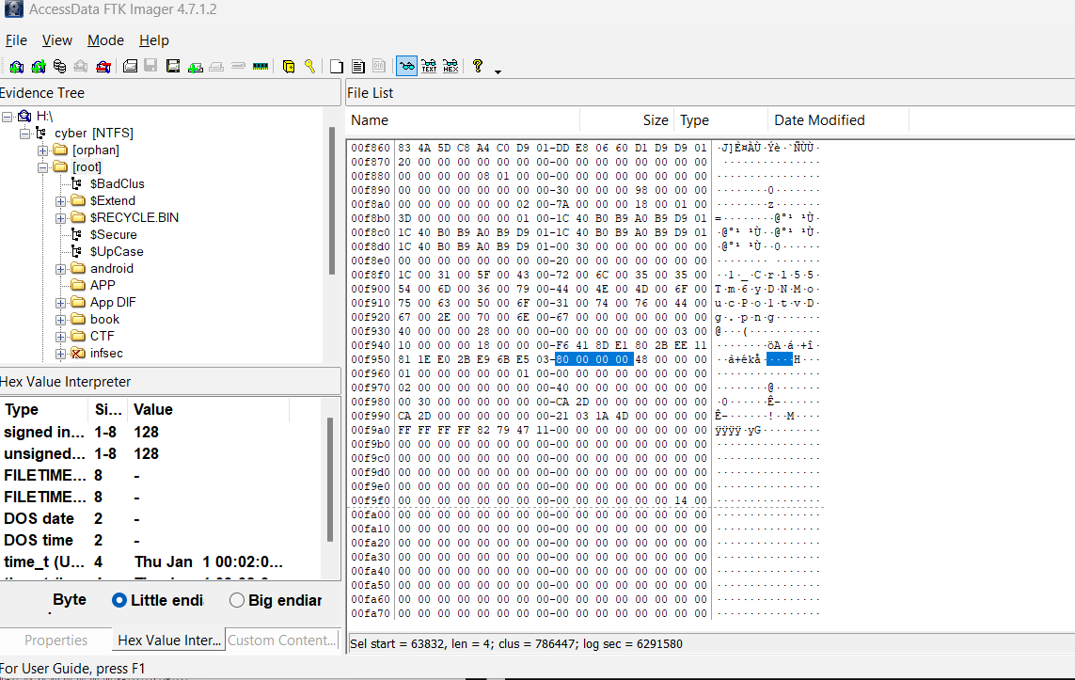
Task: Click the Create Custom Content Image icon
Action: pyautogui.click(x=216, y=67)
